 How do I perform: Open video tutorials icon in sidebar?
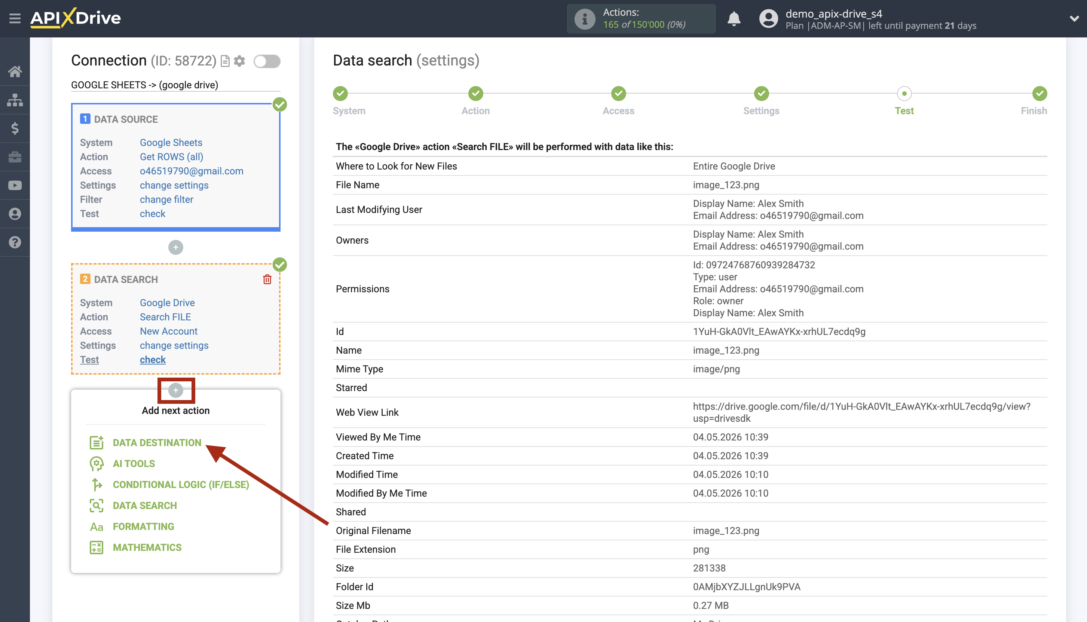15,185
